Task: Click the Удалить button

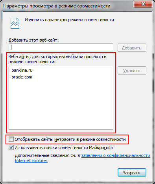Action: click(132, 71)
